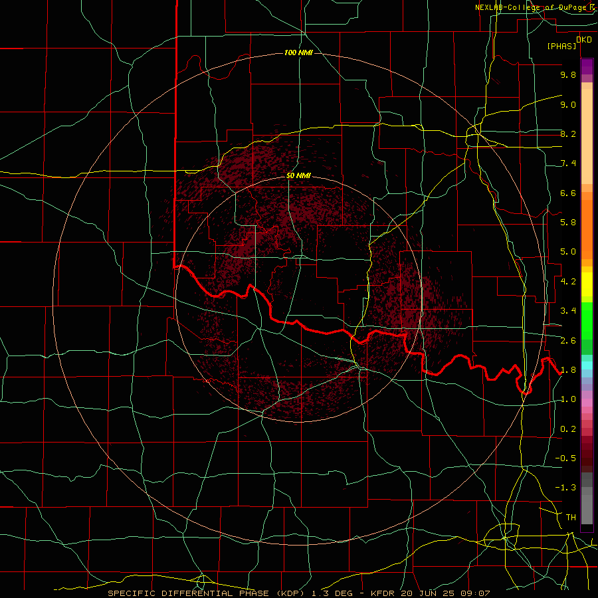Click the 3.4 value on the color scale
The image size is (598, 598).
(568, 311)
